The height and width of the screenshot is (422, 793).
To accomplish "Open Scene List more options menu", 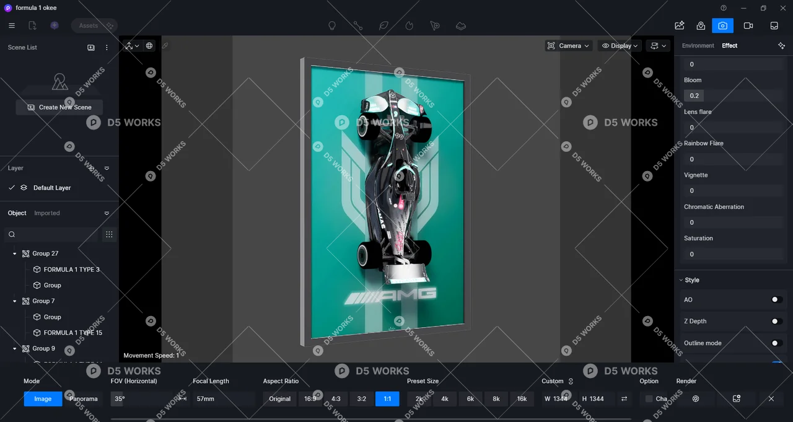I will pos(107,47).
